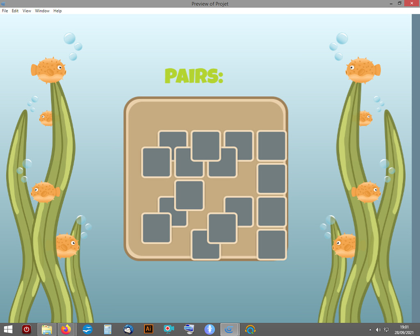Open Thunderbird mail from the taskbar
This screenshot has height=336, width=420.
coord(128,329)
